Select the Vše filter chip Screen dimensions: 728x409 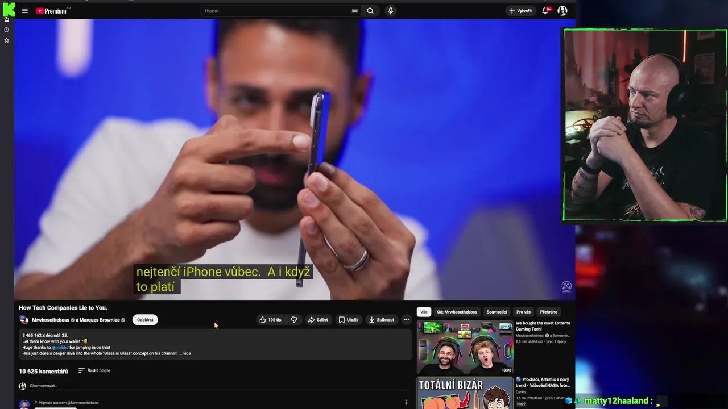click(x=424, y=312)
